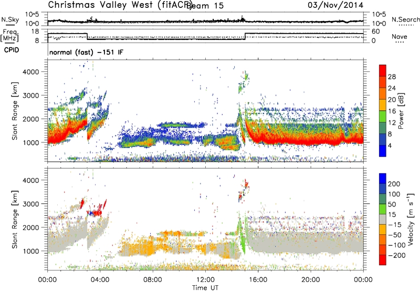Click the '18' frequency axis tick
This screenshot has width=420, height=291.
coord(35,32)
